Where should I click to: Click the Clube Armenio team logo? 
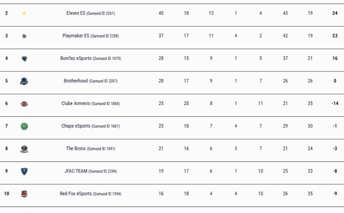pos(24,104)
